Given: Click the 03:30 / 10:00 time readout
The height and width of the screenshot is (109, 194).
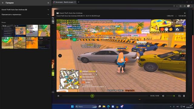Looking at the screenshot, I should click(155, 96).
